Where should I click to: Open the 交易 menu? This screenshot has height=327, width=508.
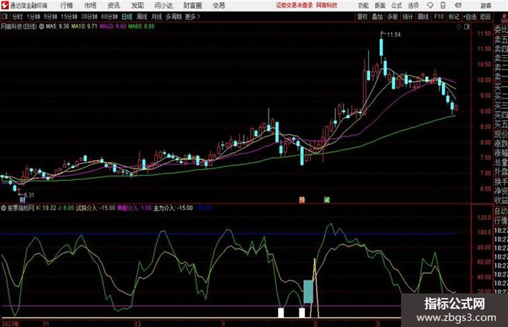219,5
